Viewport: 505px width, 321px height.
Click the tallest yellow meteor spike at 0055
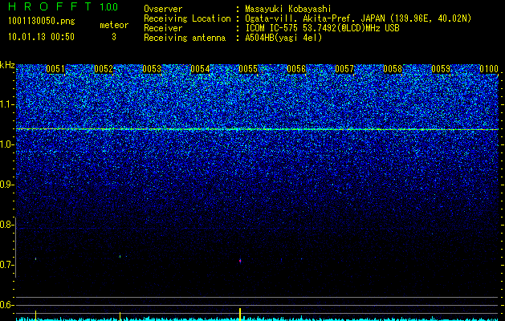240,314
